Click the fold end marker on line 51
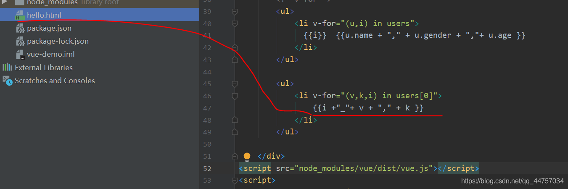568x189 pixels. pyautogui.click(x=235, y=156)
